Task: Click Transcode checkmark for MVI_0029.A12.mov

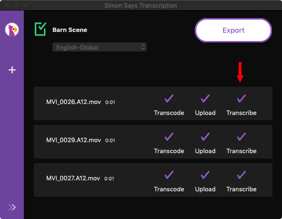Action: (x=169, y=136)
